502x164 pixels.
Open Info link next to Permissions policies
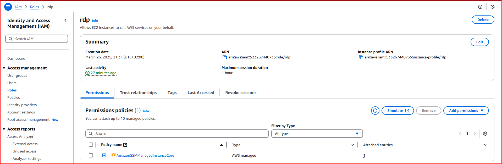point(146,111)
